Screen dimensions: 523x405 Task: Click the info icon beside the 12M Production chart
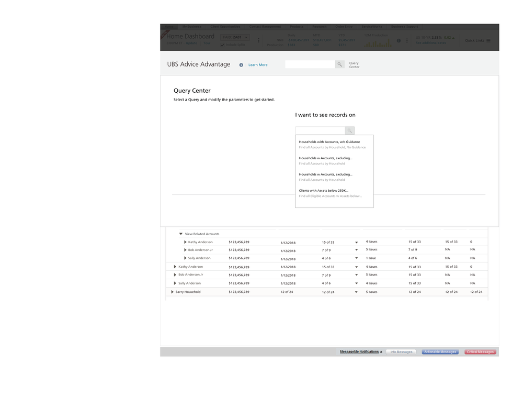[x=399, y=40]
